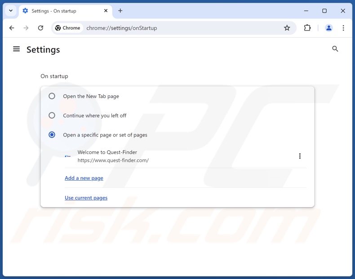Click Add a new page link

84,178
